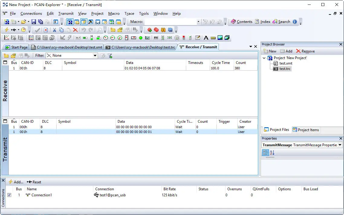Close the Properties panel
The image size is (344, 215).
[x=341, y=138]
